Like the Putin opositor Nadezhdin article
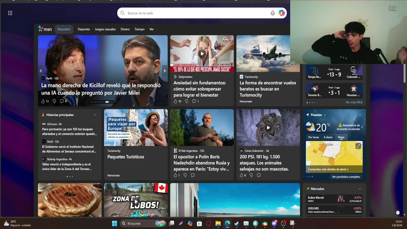 175,175
